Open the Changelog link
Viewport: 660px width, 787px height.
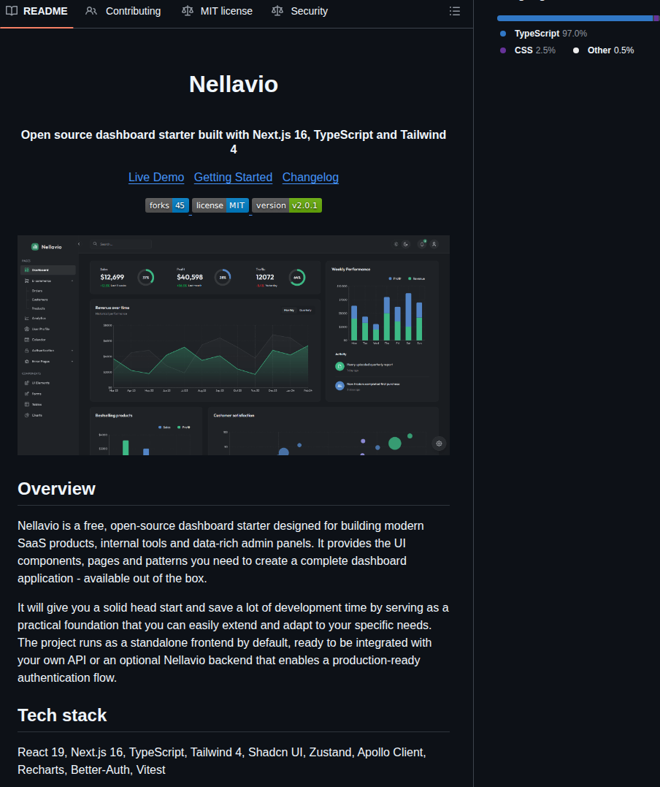310,177
